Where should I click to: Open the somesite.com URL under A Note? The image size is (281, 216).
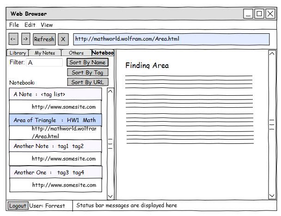(x=55, y=107)
